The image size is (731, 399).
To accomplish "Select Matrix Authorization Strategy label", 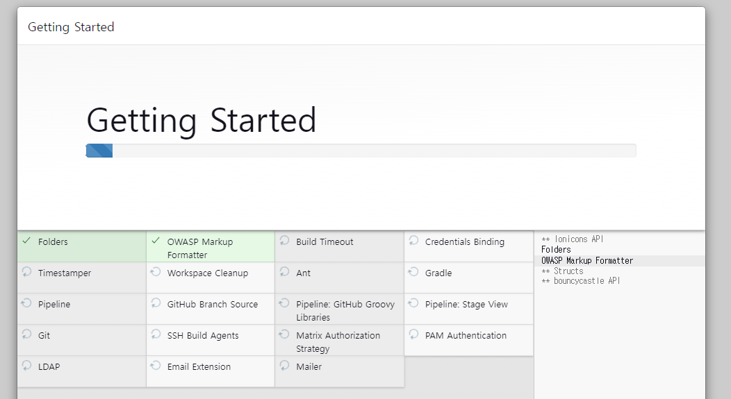I will (338, 341).
